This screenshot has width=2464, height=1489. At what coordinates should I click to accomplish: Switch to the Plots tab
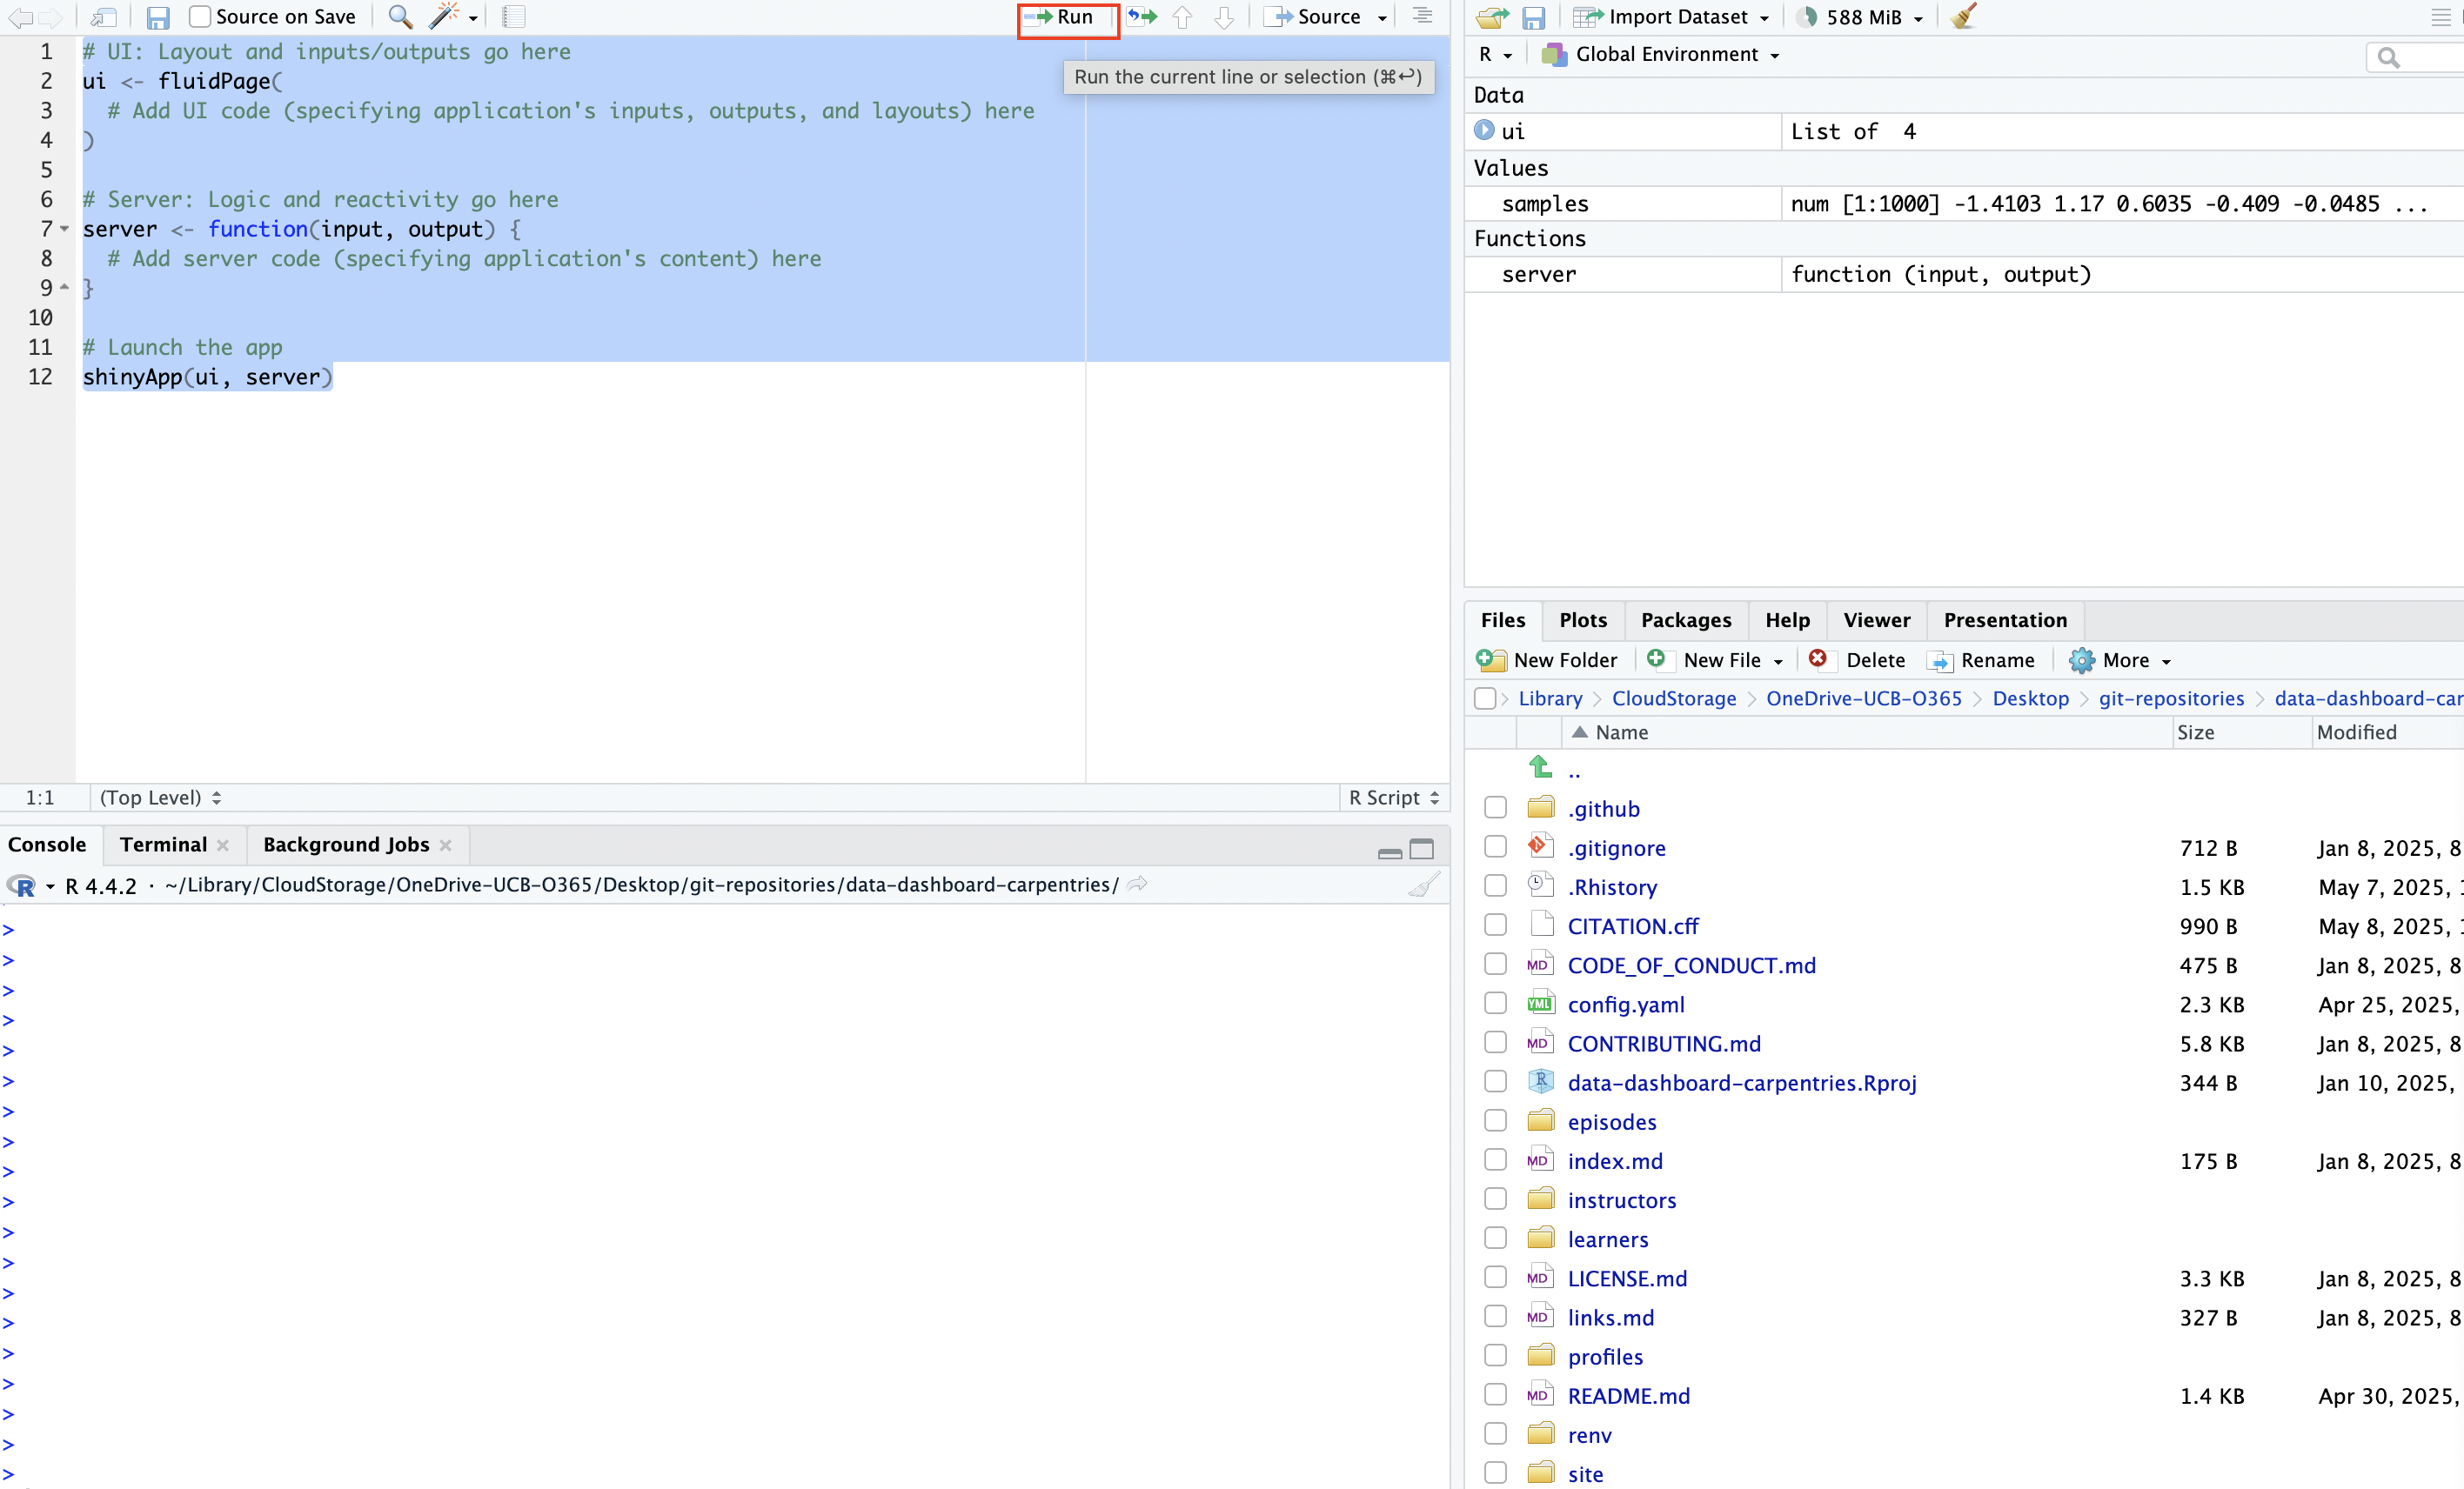pyautogui.click(x=1583, y=621)
